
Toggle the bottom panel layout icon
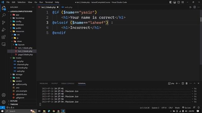(x=175, y=2)
